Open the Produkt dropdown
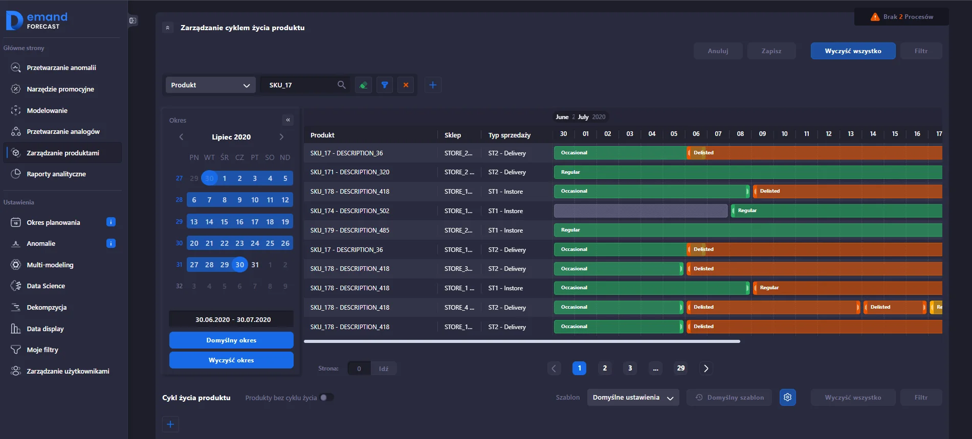 pos(210,85)
